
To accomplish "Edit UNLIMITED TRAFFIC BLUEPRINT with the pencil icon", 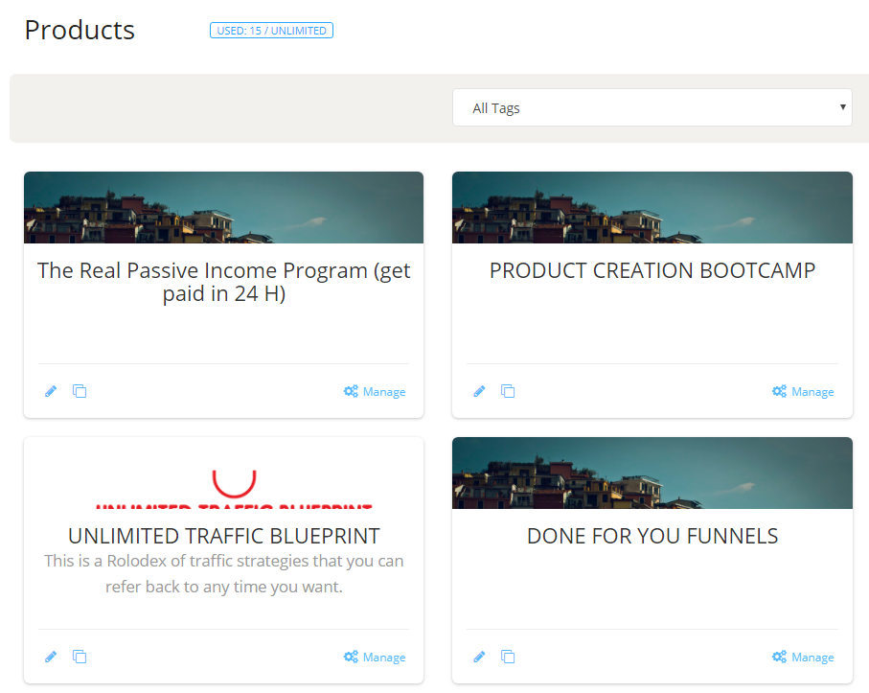I will click(x=51, y=657).
